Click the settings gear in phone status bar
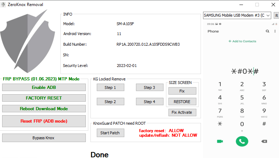The height and width of the screenshot is (158, 279). click(220, 24)
